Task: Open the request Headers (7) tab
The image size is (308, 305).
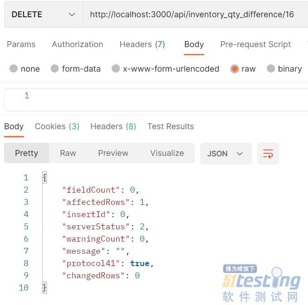Action: [x=142, y=44]
